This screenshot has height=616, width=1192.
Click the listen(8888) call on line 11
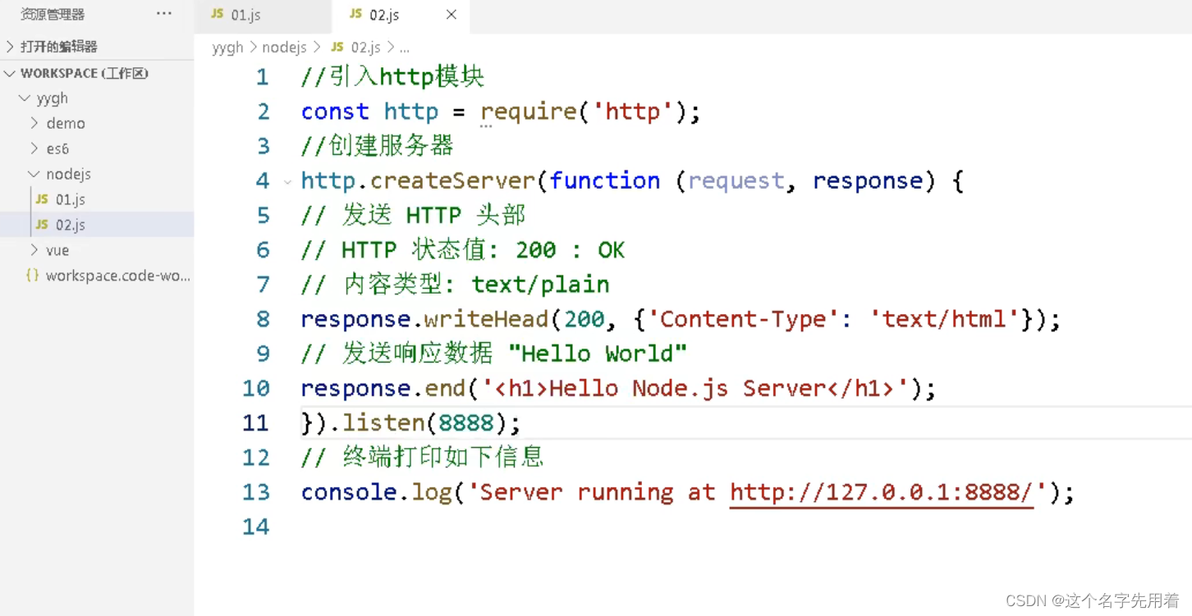tap(424, 423)
